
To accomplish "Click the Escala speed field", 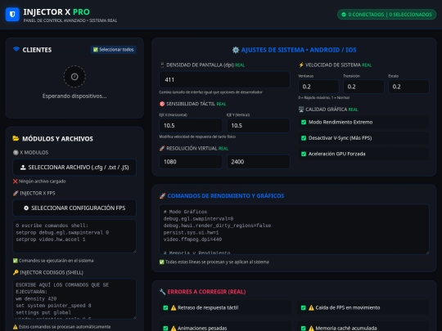I will click(x=408, y=87).
